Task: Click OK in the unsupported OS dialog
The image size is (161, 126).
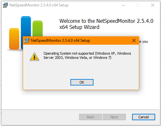Action: pos(82,82)
